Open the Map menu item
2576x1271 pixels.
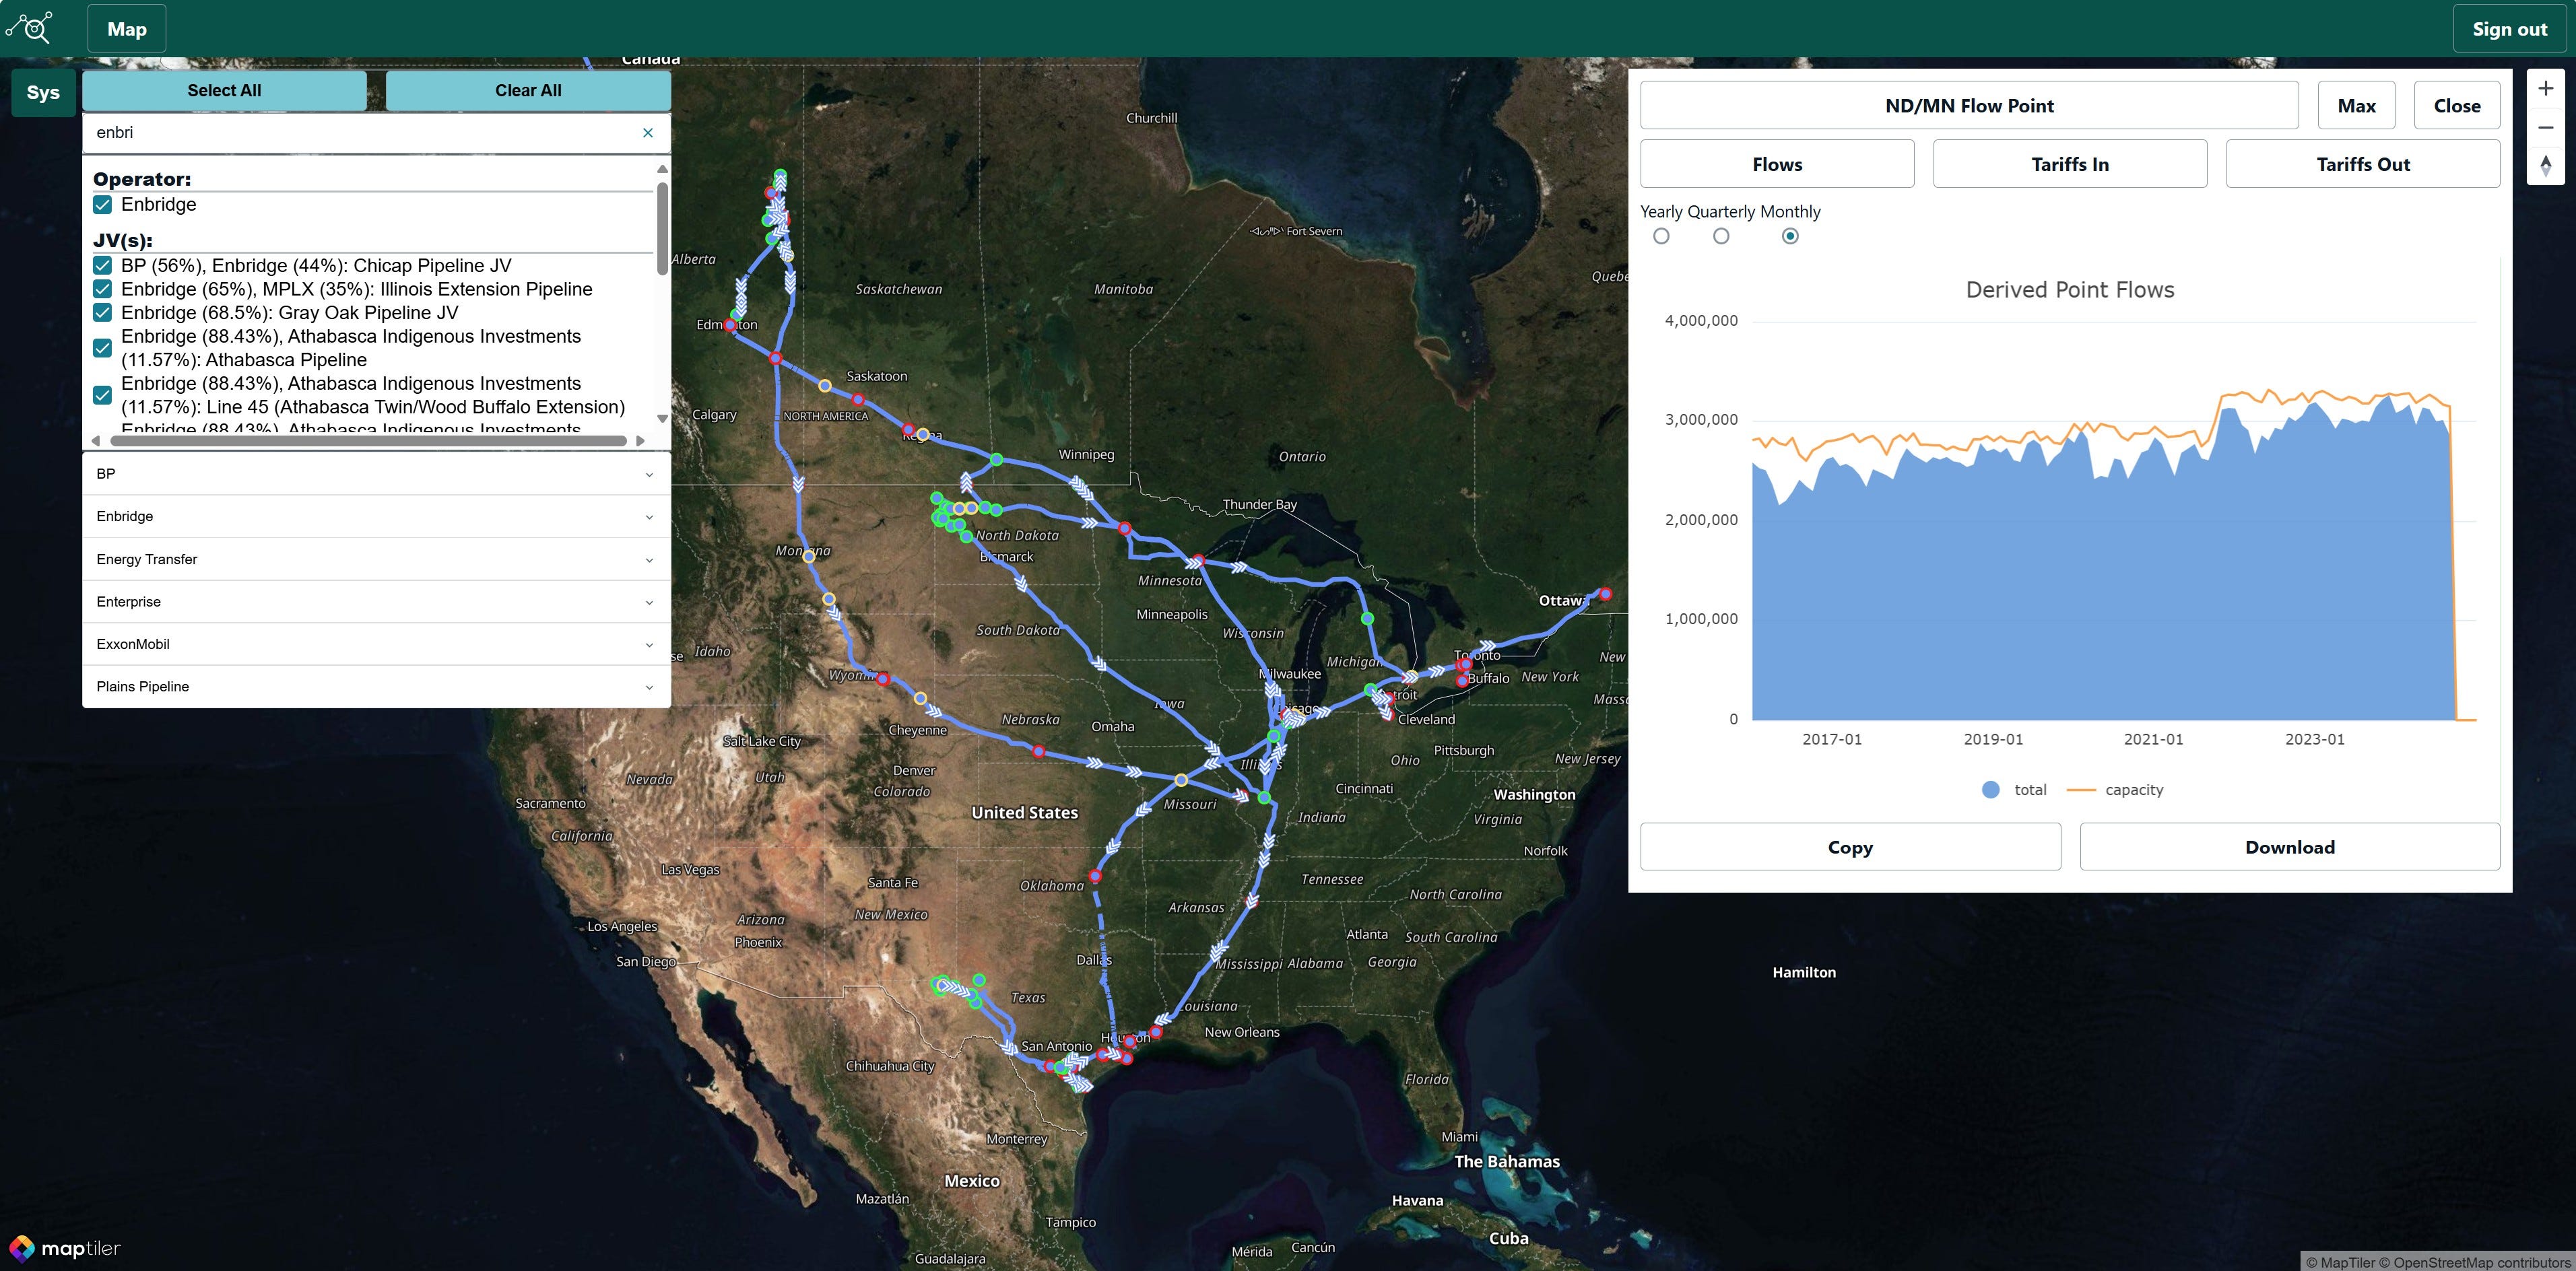127,29
